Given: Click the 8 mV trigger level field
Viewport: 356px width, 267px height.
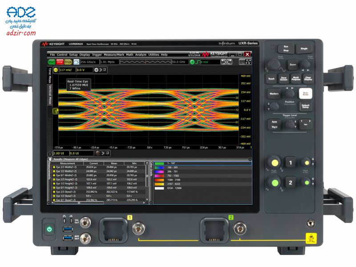Looking at the screenshot, I should [210, 62].
